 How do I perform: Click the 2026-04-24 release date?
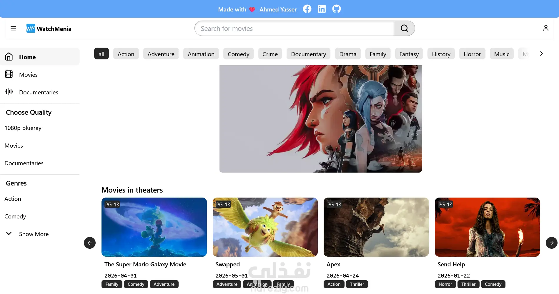coord(343,275)
